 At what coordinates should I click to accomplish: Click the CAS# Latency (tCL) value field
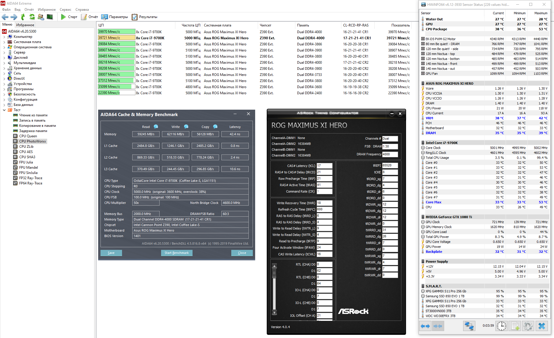coord(324,166)
